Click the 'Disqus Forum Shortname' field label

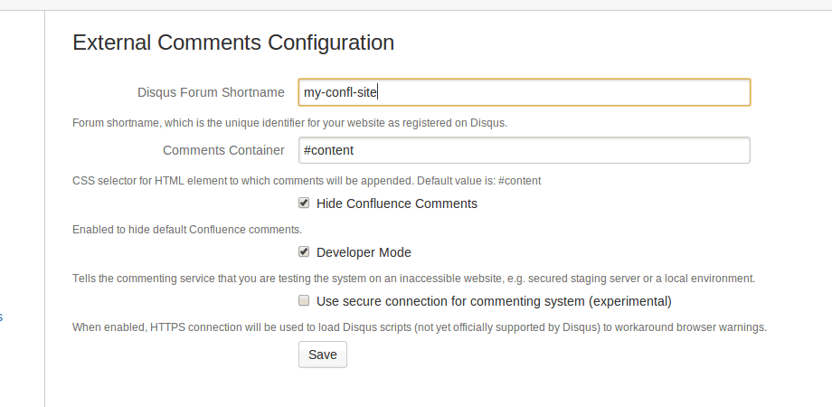tap(211, 92)
